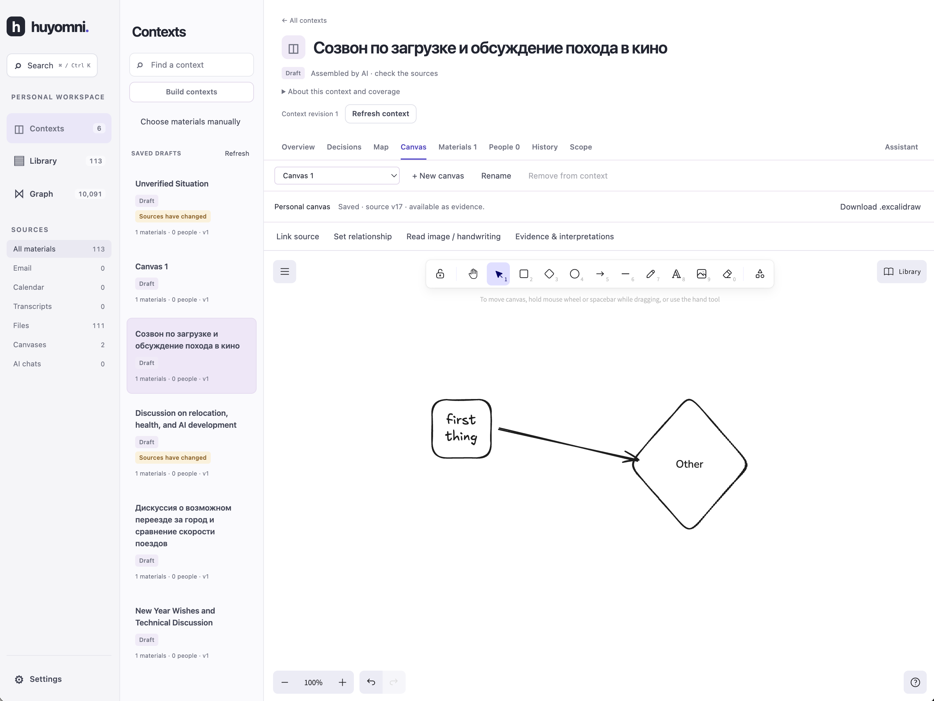This screenshot has width=934, height=701.
Task: Focus the Find a context field
Action: point(191,65)
